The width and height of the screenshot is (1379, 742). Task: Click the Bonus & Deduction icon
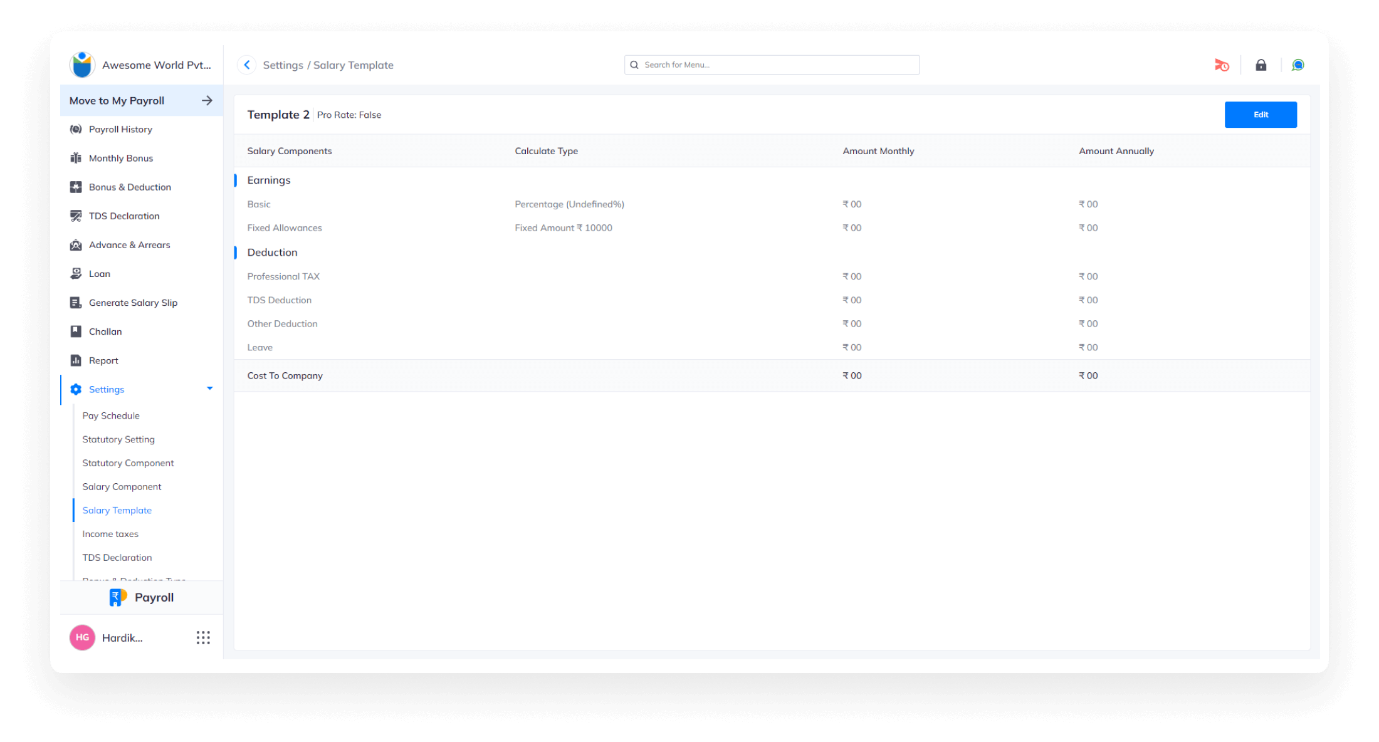click(x=76, y=186)
